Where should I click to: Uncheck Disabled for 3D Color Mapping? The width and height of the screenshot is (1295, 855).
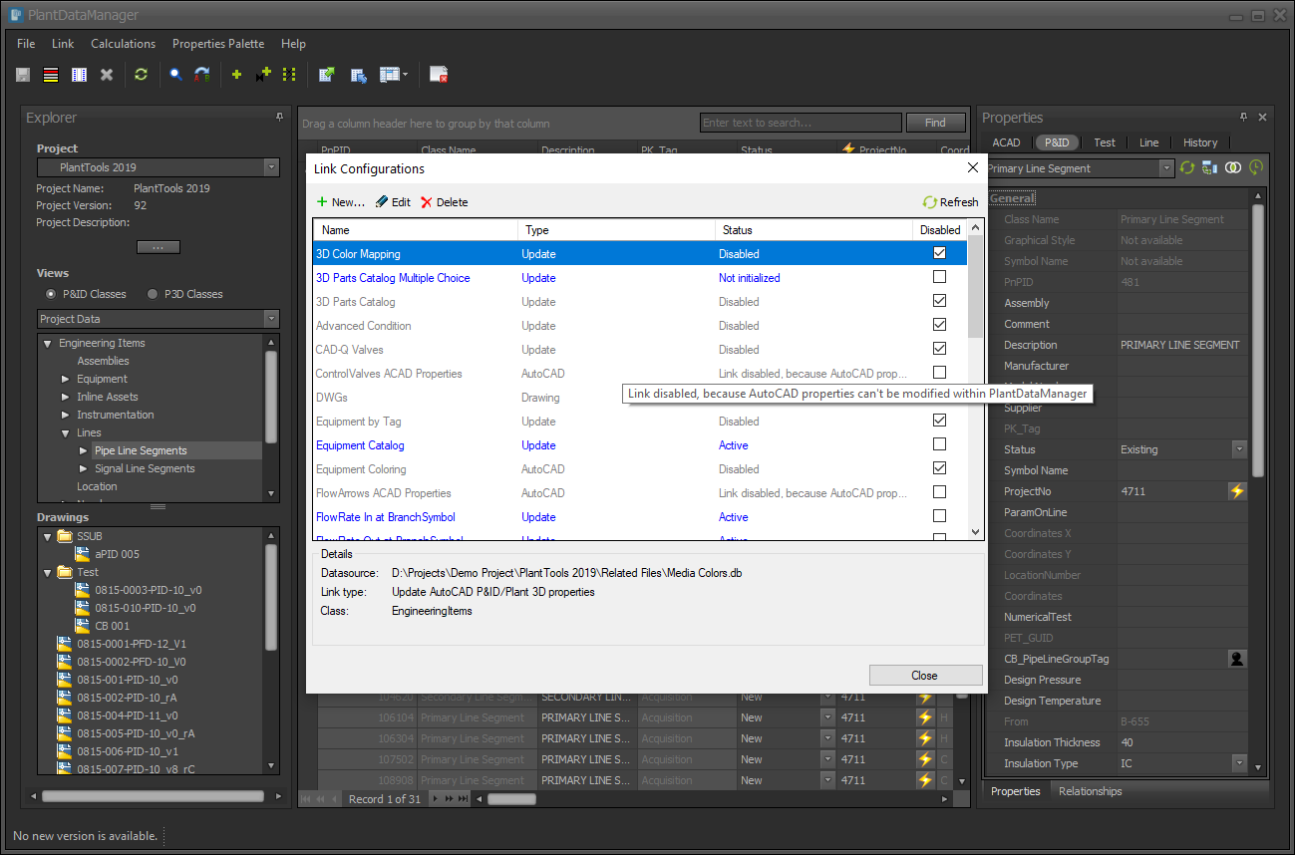coord(939,253)
